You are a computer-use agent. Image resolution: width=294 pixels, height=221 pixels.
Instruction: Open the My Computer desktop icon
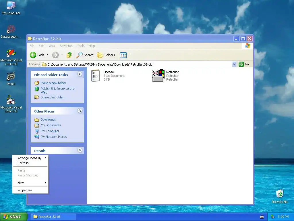pos(11,7)
